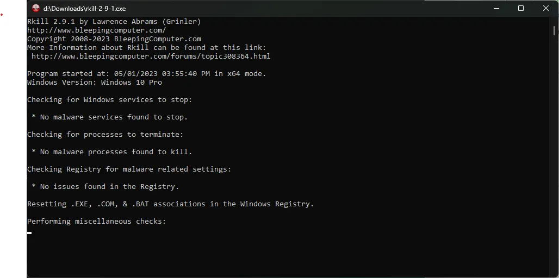559x278 pixels.
Task: Click the bleepingcomputer.com homepage URL
Action: coord(97,30)
